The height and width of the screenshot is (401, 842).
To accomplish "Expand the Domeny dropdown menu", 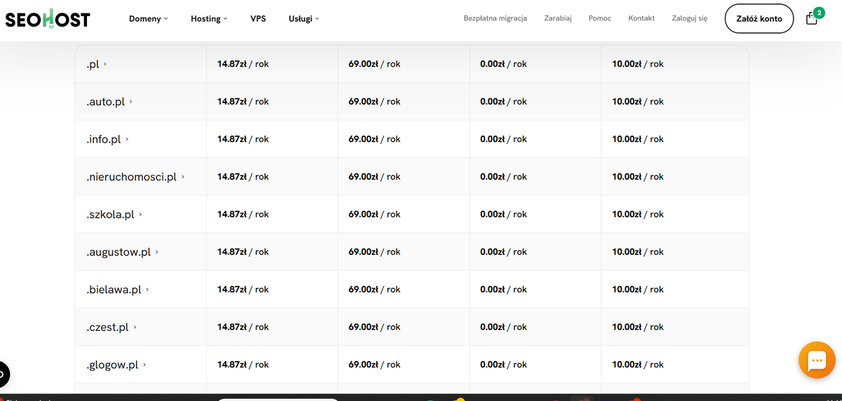I will [x=148, y=19].
